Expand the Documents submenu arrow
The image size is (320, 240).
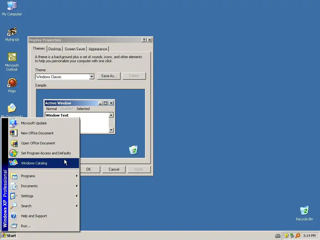click(x=77, y=186)
